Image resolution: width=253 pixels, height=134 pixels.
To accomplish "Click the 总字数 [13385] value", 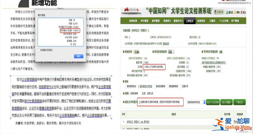I will [x=146, y=67].
